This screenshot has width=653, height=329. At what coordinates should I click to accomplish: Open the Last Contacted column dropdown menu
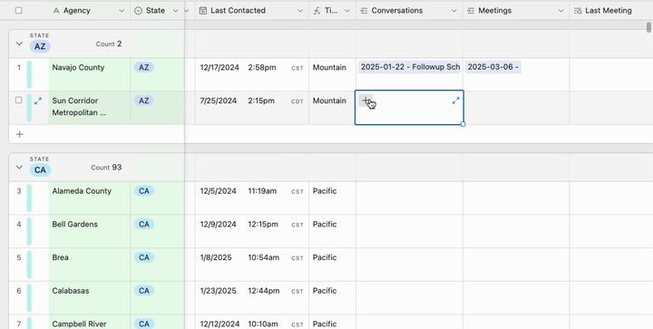(x=300, y=10)
